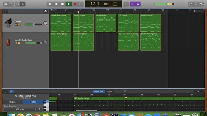Select the Whole Note Chords region
Image resolution: width=207 pixels, height=116 pixels.
coord(61,23)
